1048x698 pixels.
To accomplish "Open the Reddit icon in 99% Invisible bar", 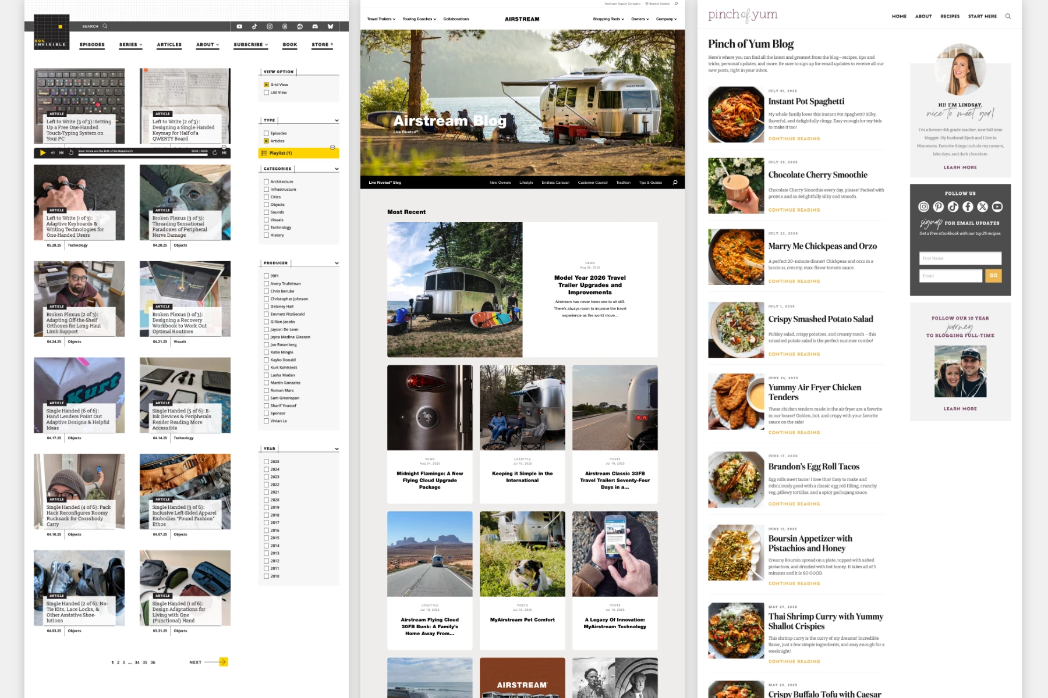I will coord(300,26).
